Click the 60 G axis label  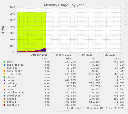pos(12,14)
